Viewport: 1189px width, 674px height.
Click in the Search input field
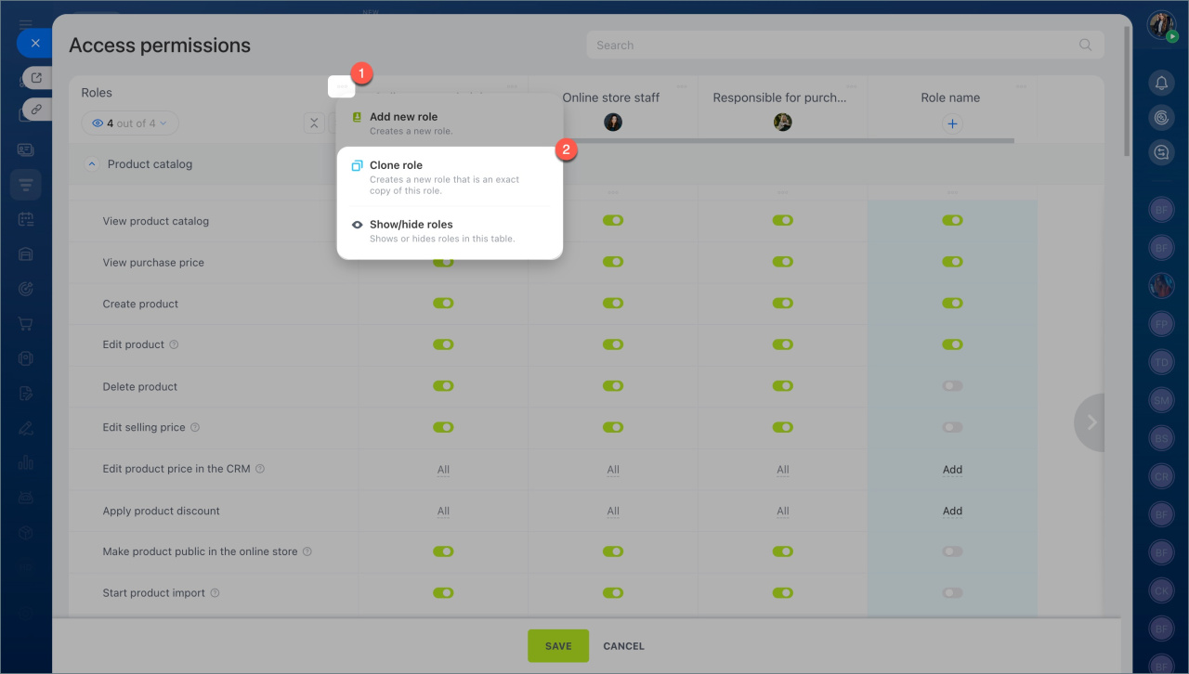tap(827, 45)
